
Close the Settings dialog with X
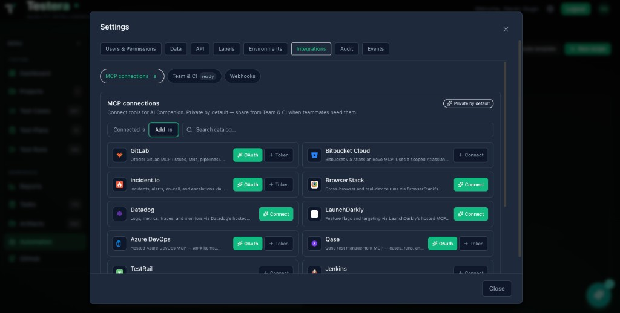[506, 29]
